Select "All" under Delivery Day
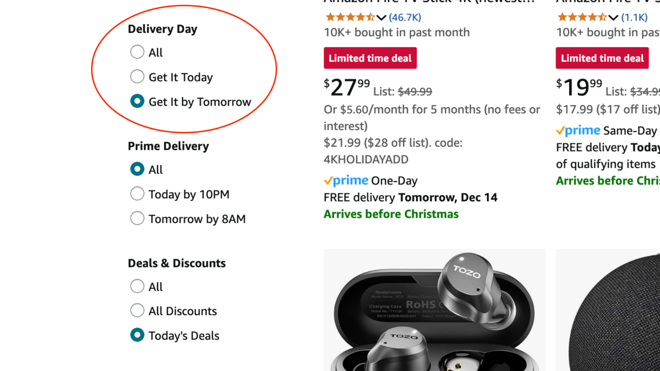The height and width of the screenshot is (371, 660). coord(137,52)
